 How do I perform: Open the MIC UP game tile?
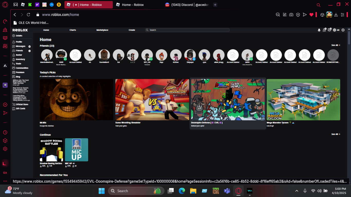click(77, 150)
